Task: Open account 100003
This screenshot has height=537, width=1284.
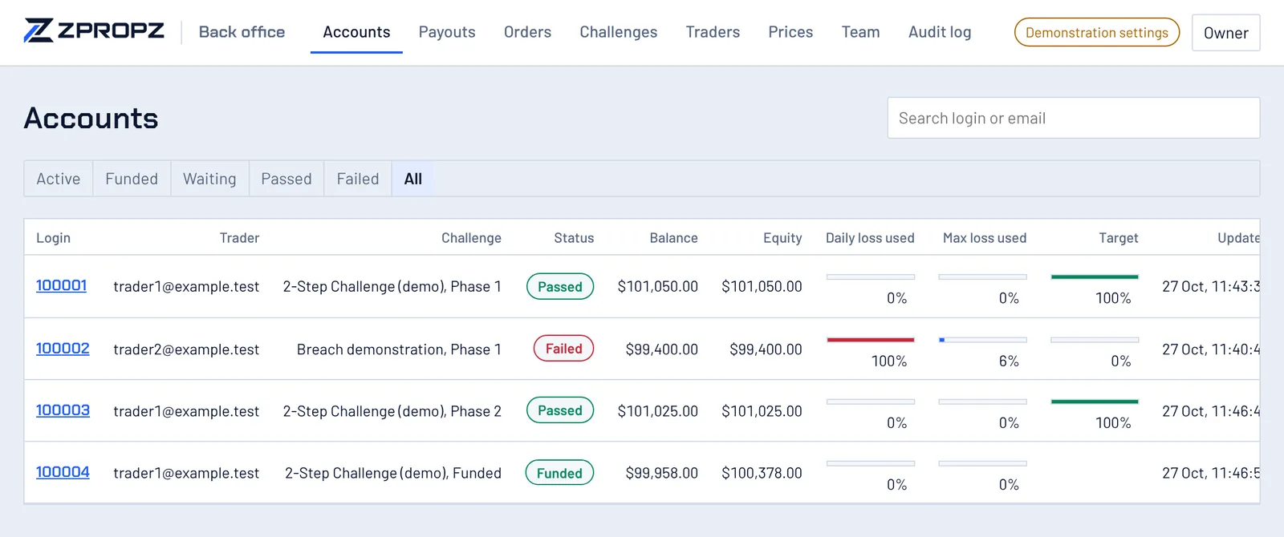Action: (x=63, y=410)
